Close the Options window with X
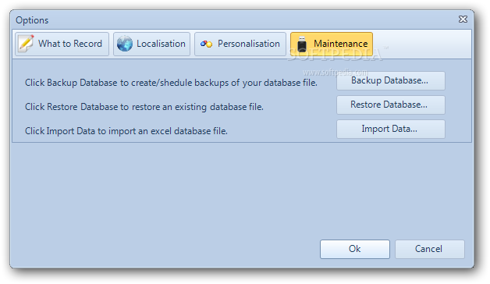The height and width of the screenshot is (284, 490). click(x=463, y=20)
